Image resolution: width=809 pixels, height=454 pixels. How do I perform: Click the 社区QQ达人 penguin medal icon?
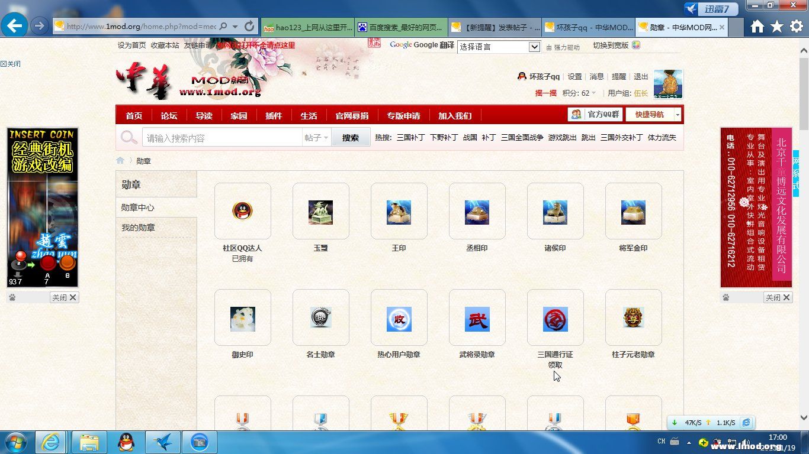click(242, 211)
